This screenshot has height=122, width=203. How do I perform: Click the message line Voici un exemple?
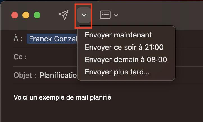click(x=62, y=97)
